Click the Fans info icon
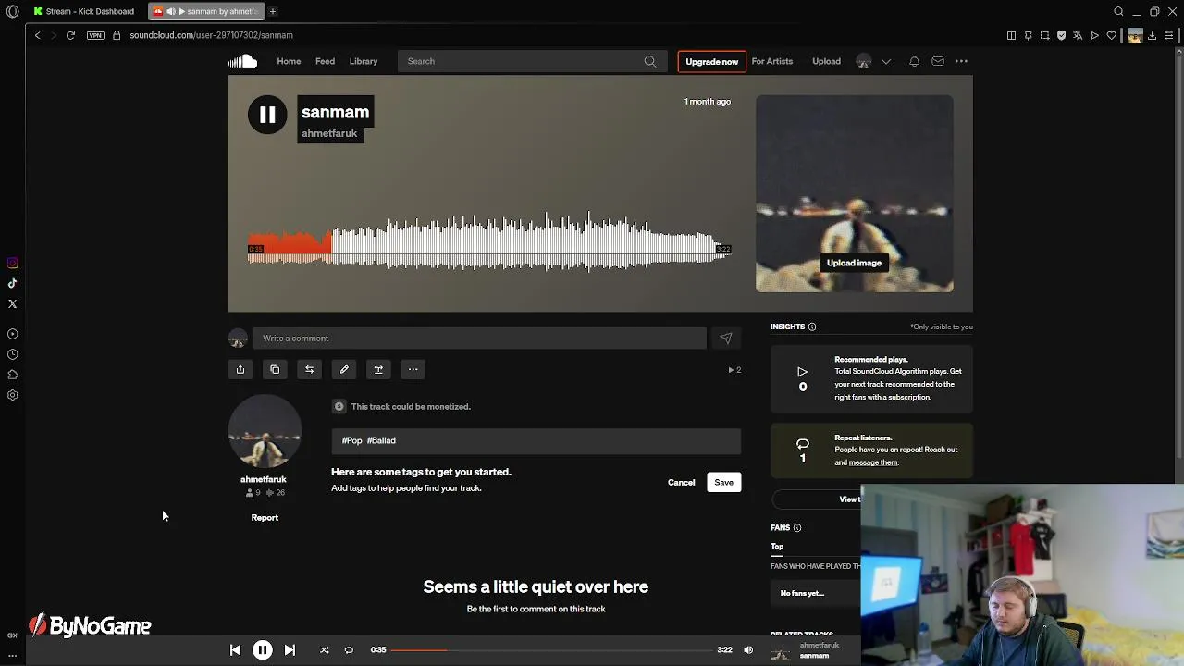This screenshot has height=666, width=1184. click(797, 527)
